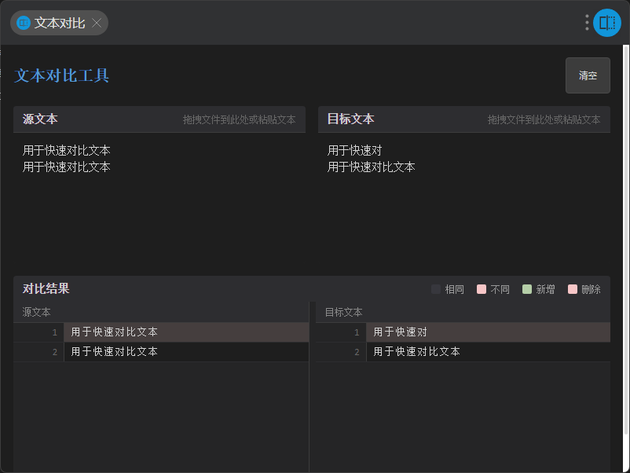Select target result line 1 用于快速对

400,332
